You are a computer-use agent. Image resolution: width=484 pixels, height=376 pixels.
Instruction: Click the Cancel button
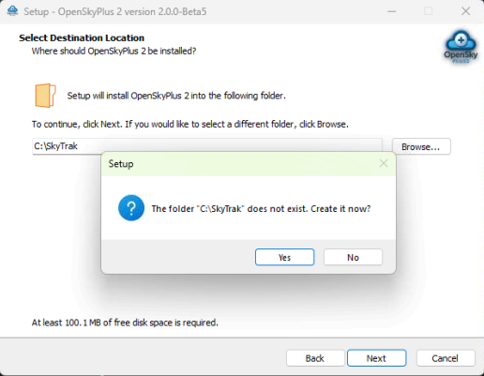pyautogui.click(x=446, y=358)
